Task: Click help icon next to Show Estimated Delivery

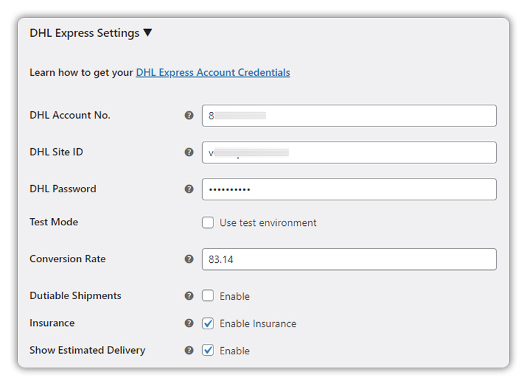Action: coord(189,350)
